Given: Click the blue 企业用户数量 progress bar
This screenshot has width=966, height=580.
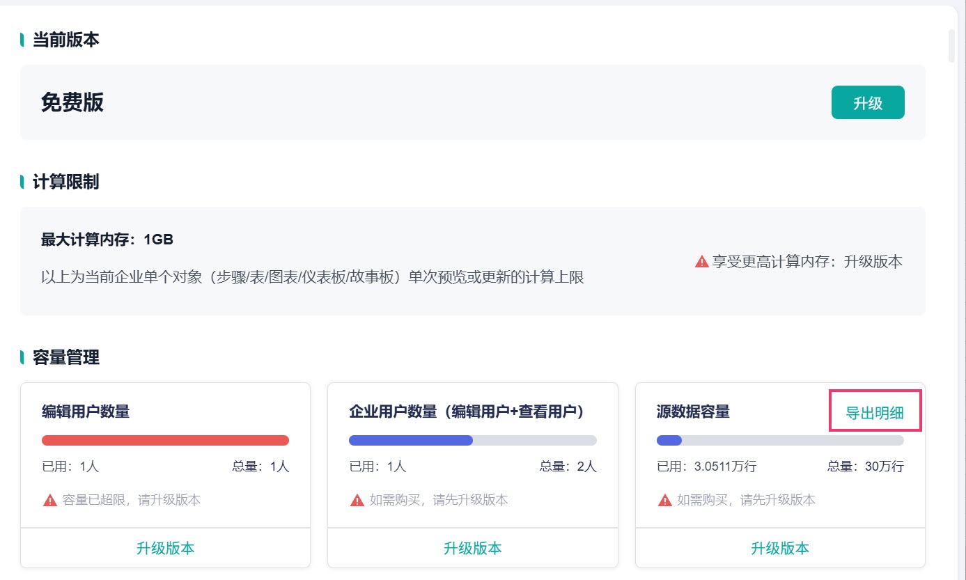Looking at the screenshot, I should [x=473, y=440].
